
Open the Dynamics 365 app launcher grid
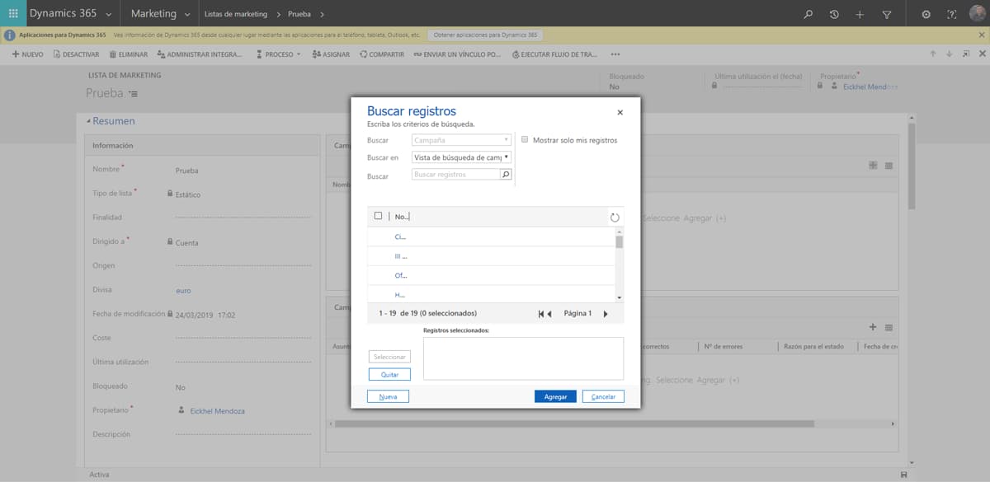coord(12,13)
